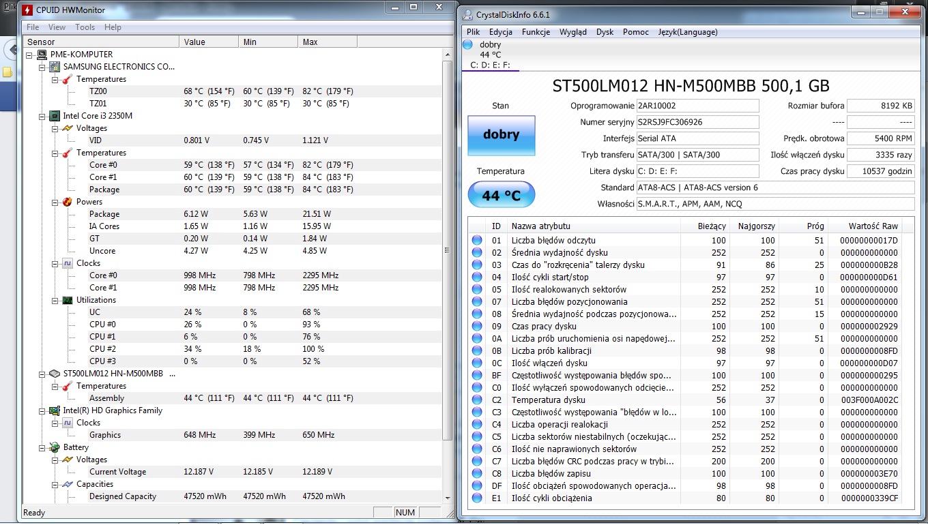Click the thermometer icon under ST500LM012 drive
The width and height of the screenshot is (928, 525).
click(68, 386)
